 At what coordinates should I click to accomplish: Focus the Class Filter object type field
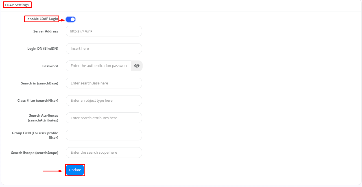[104, 101]
